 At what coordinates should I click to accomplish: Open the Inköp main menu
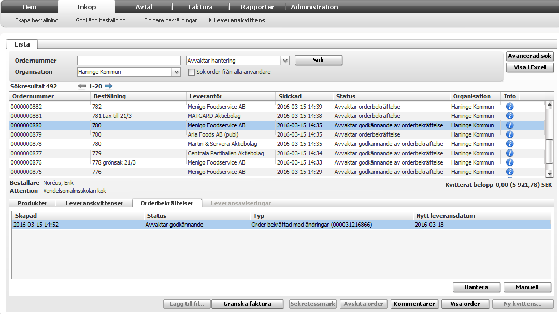(87, 7)
